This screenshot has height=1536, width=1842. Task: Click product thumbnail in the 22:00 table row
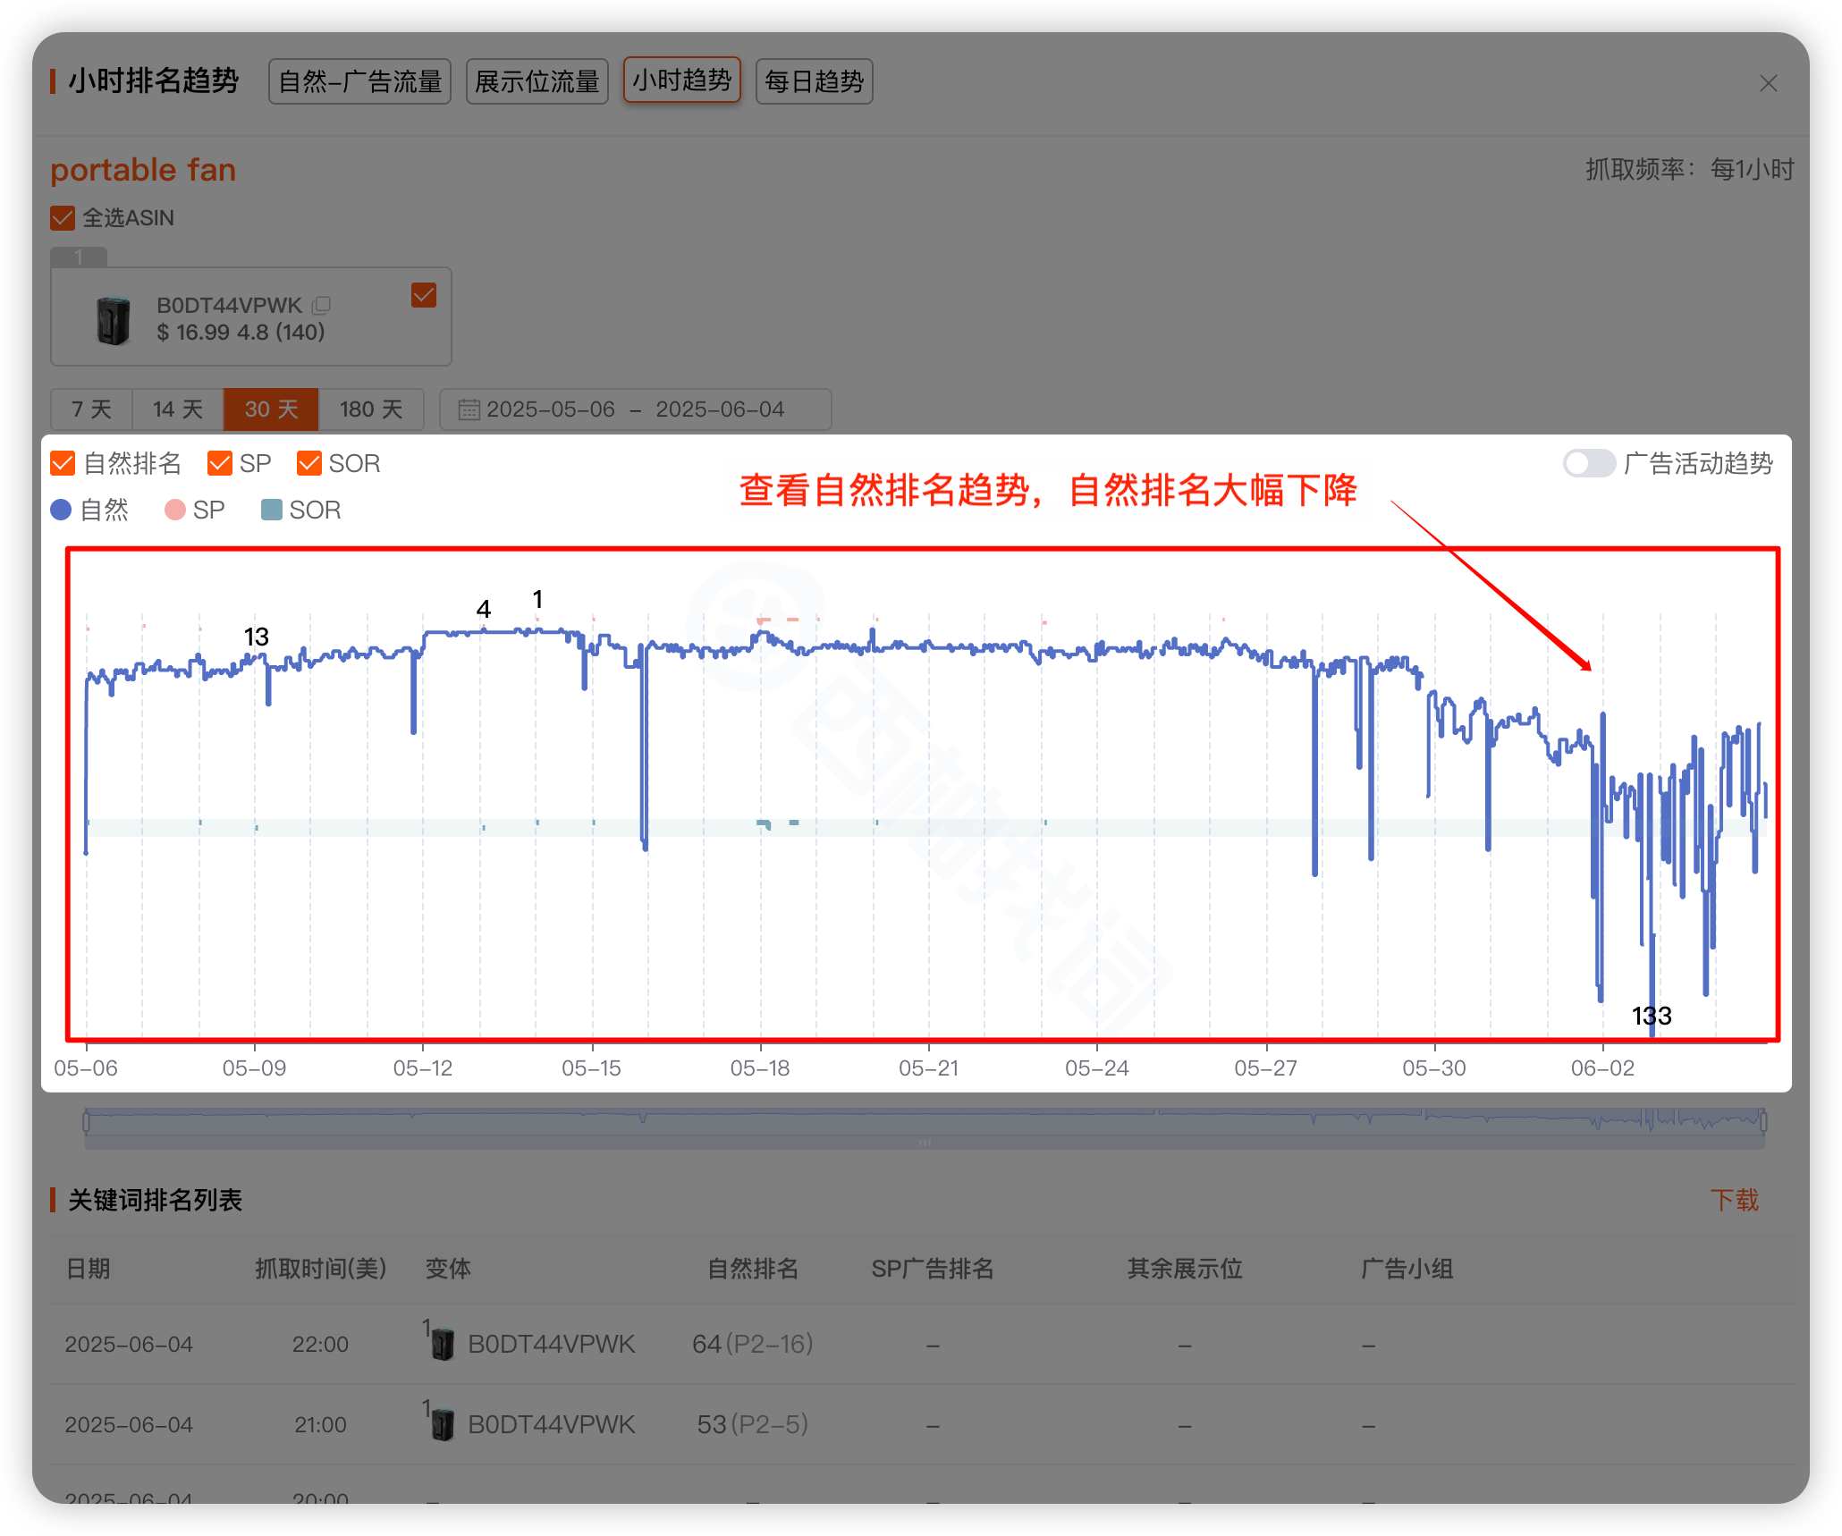[443, 1344]
